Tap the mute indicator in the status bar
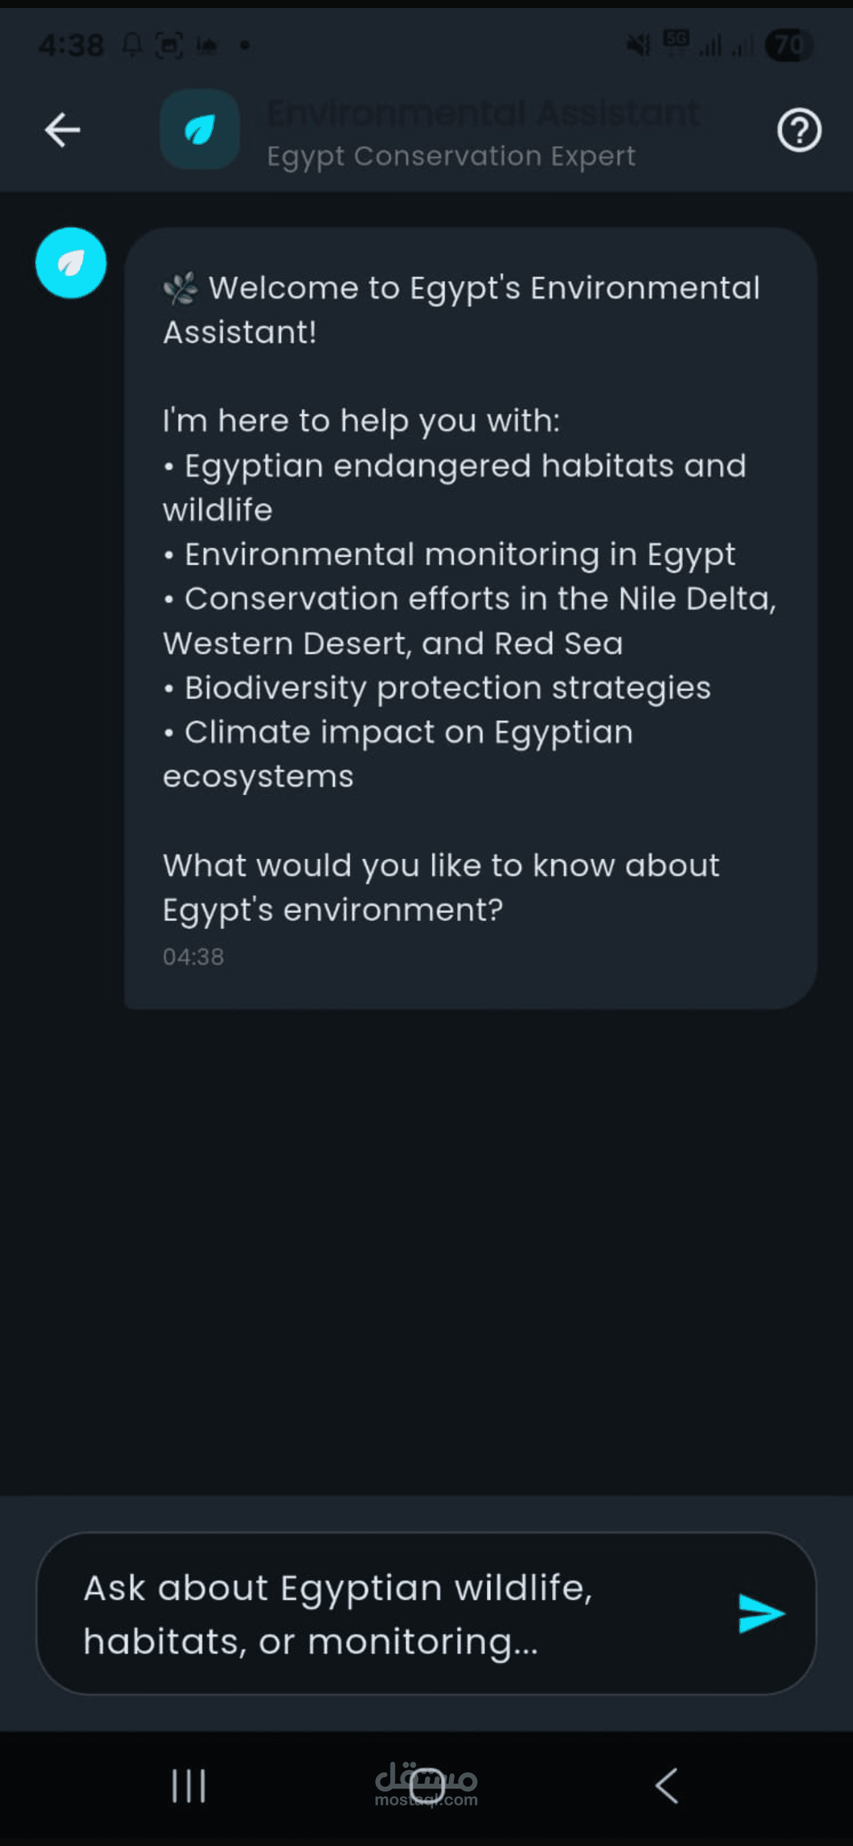853x1846 pixels. tap(636, 45)
